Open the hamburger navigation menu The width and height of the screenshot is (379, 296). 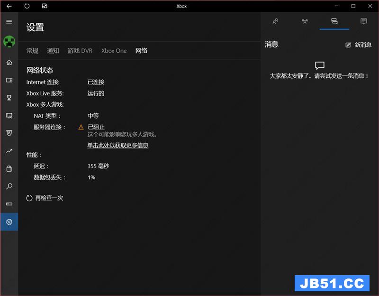[9, 22]
